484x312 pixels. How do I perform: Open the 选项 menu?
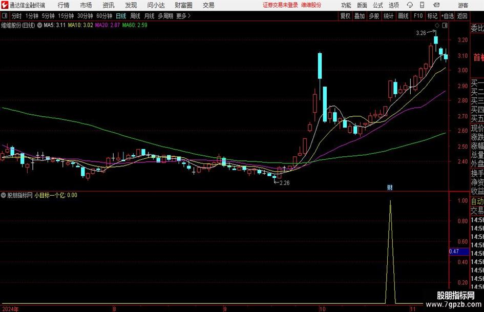tap(393, 5)
